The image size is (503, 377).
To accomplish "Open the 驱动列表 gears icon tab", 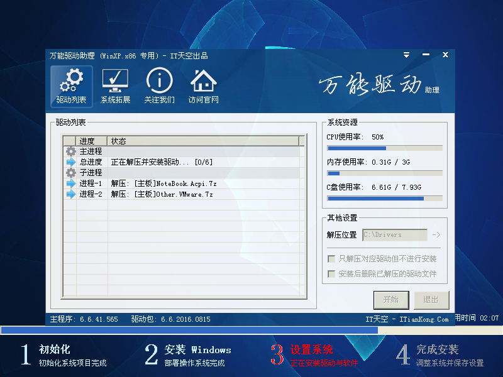I will pyautogui.click(x=71, y=86).
